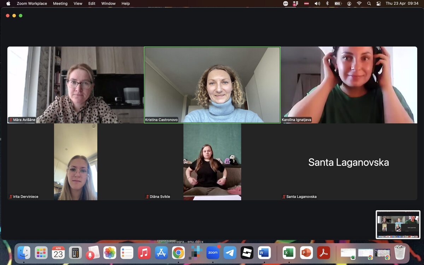Click the Bluetooth icon in menu bar
This screenshot has height=265, width=424.
327,4
